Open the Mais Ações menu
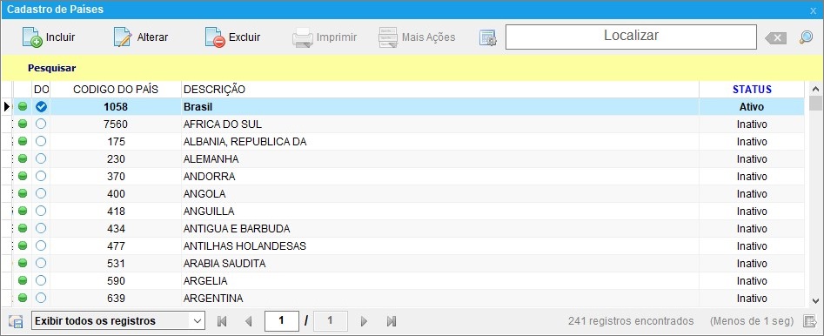 (418, 37)
